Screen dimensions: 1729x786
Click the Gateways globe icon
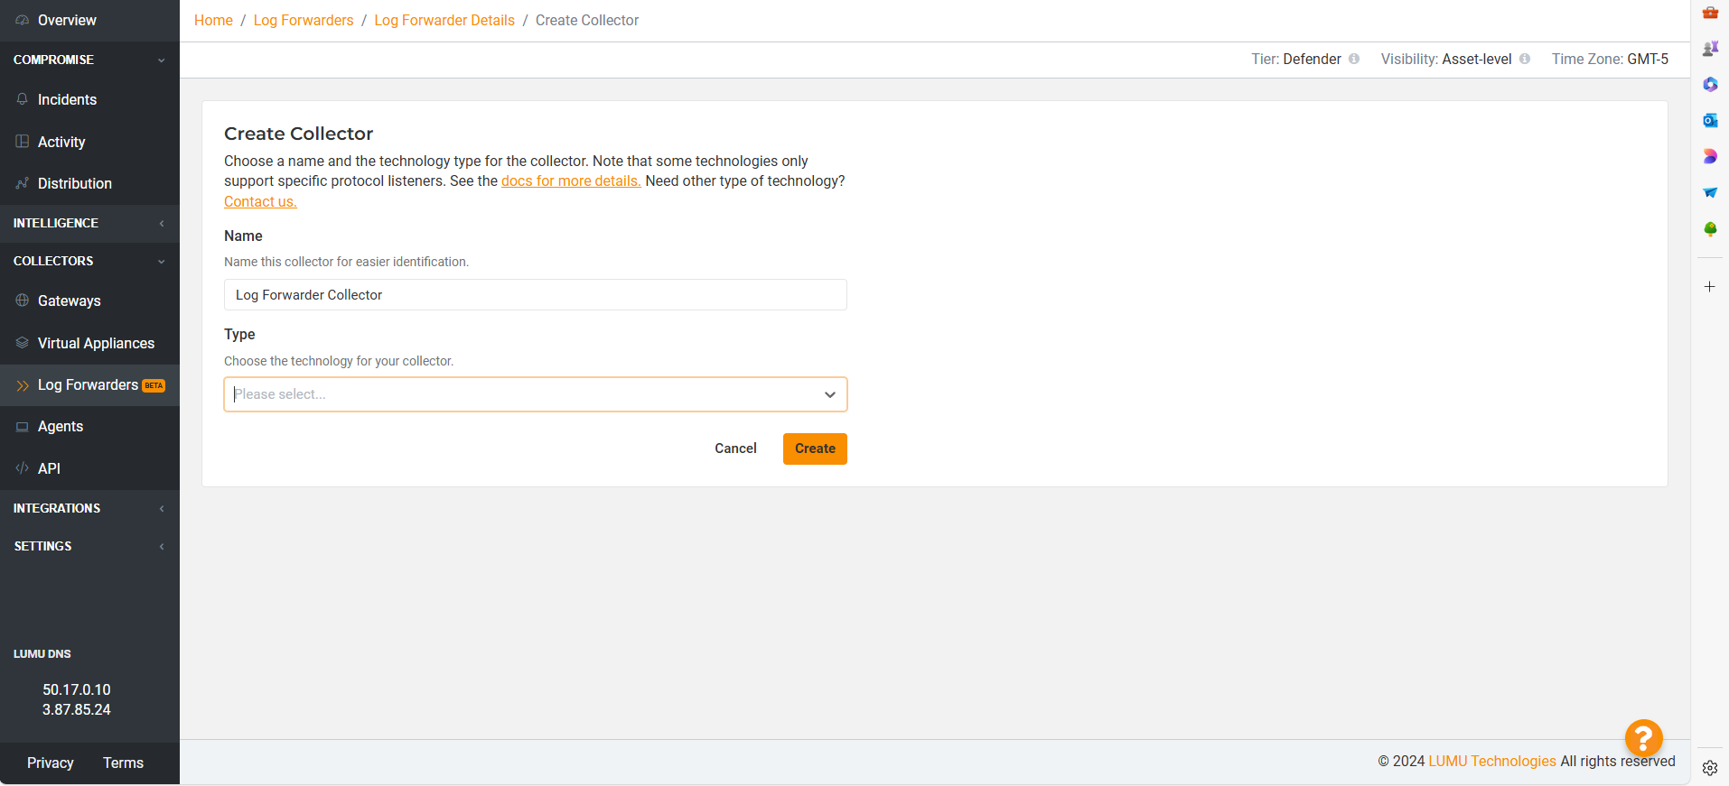click(x=23, y=301)
